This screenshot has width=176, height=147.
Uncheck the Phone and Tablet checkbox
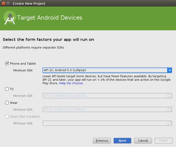click(x=7, y=64)
